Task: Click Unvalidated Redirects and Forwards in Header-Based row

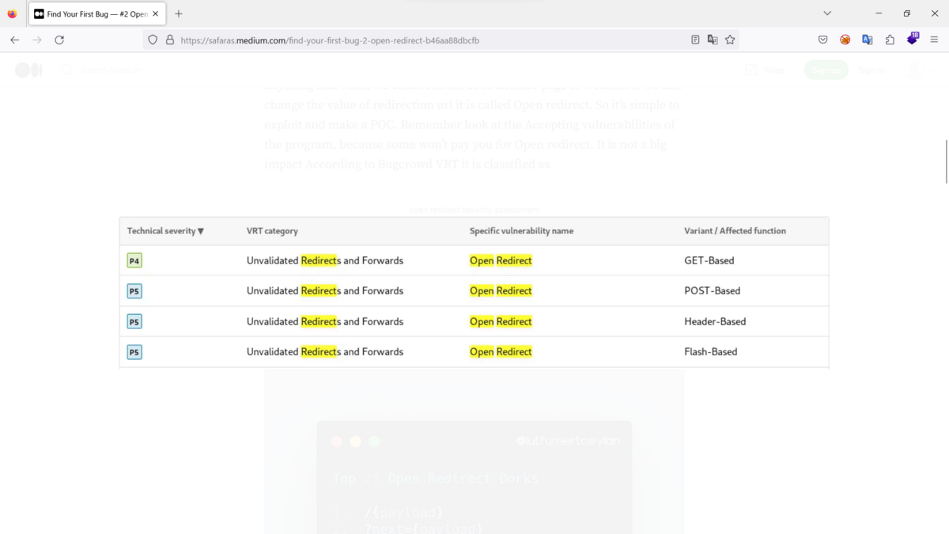Action: click(325, 321)
